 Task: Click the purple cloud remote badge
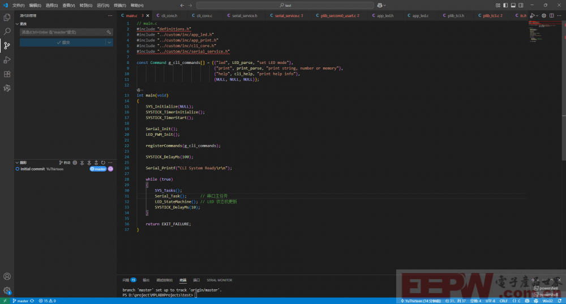(110, 169)
